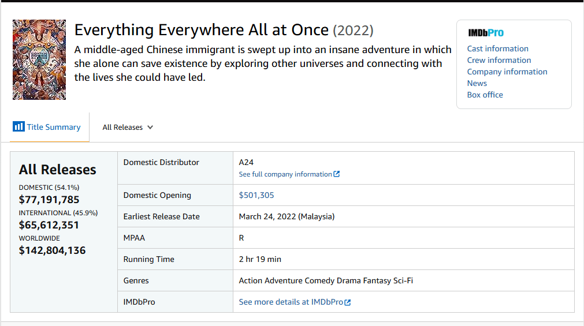The image size is (584, 326).
Task: Select the domestic gross $77,191,785 figure
Action: coord(49,200)
